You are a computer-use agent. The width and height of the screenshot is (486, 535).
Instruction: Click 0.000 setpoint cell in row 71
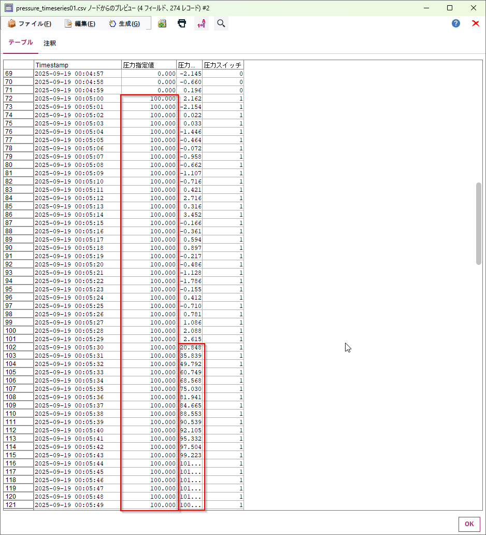149,90
